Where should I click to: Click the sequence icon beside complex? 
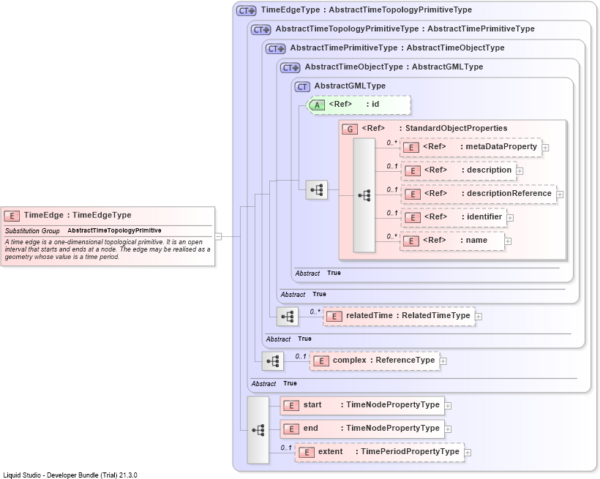pyautogui.click(x=273, y=361)
